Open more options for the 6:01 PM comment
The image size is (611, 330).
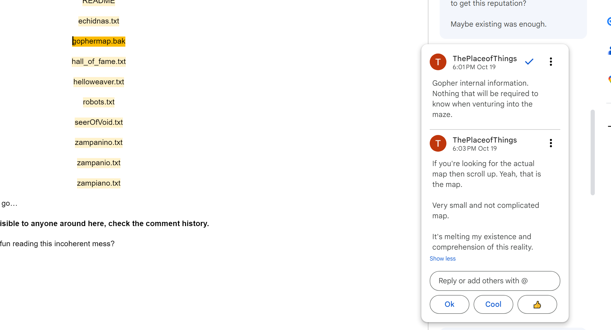pyautogui.click(x=551, y=62)
